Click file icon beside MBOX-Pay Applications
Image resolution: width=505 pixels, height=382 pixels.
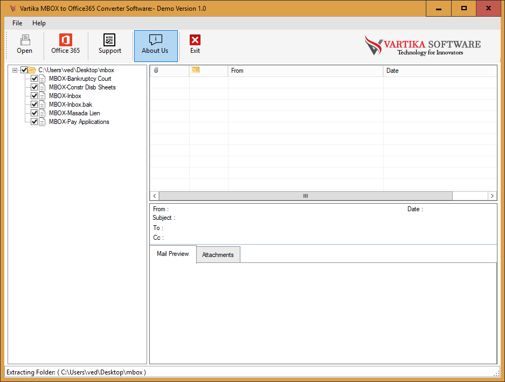point(42,122)
